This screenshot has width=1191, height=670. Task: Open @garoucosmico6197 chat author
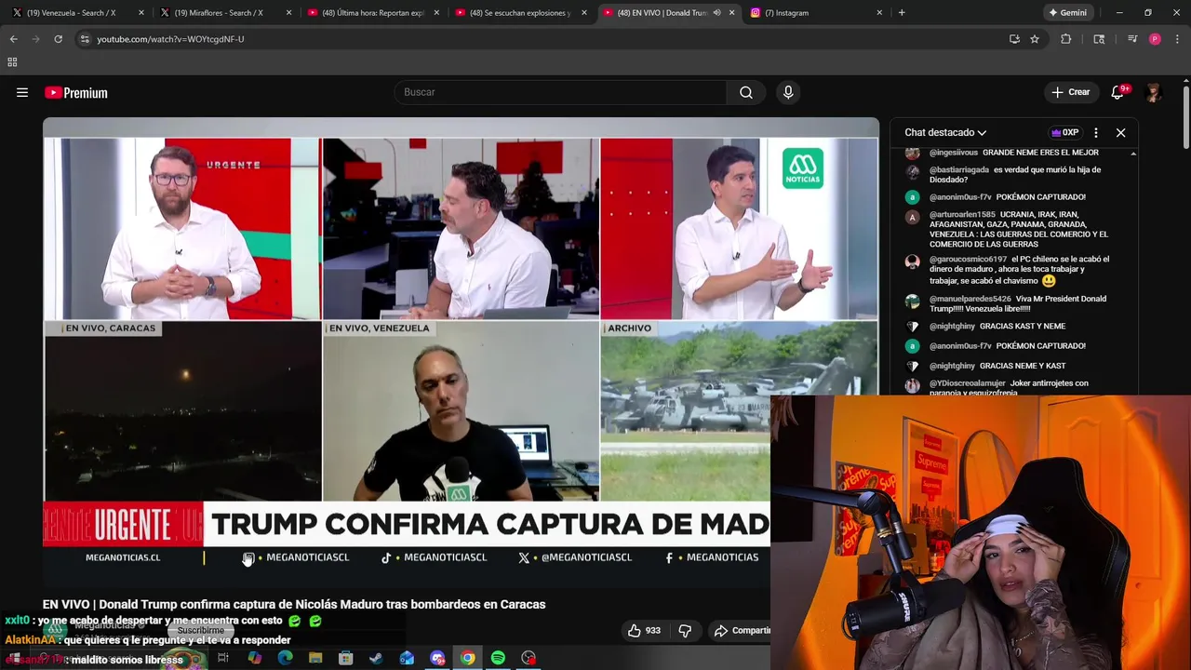pyautogui.click(x=968, y=259)
